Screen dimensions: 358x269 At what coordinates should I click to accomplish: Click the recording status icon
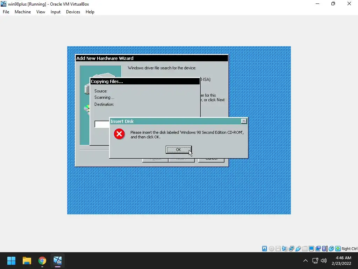[x=318, y=249]
